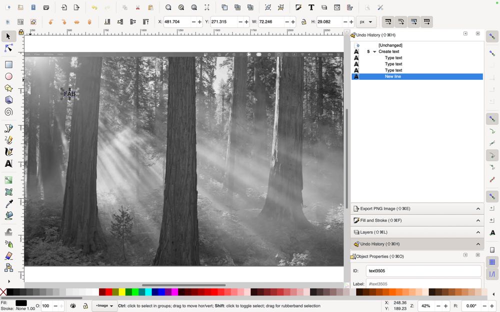Select the Star polygon tool

(x=8, y=88)
